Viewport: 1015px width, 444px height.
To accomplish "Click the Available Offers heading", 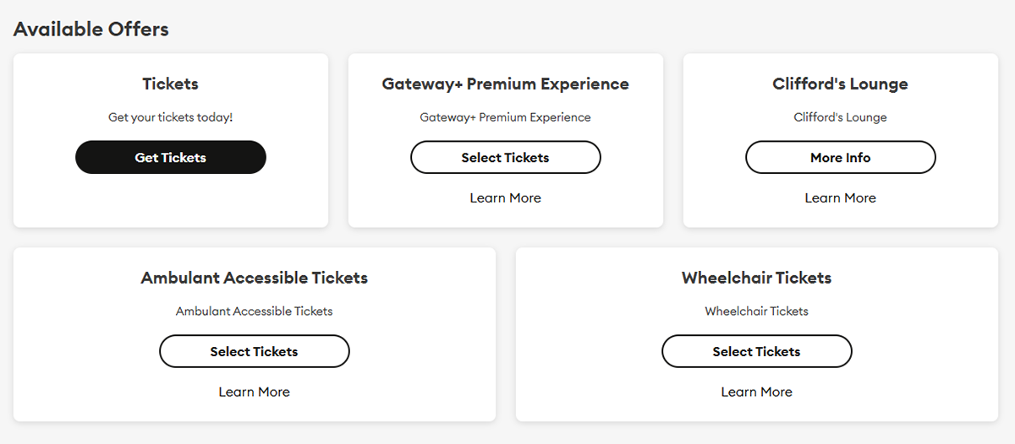I will point(91,30).
